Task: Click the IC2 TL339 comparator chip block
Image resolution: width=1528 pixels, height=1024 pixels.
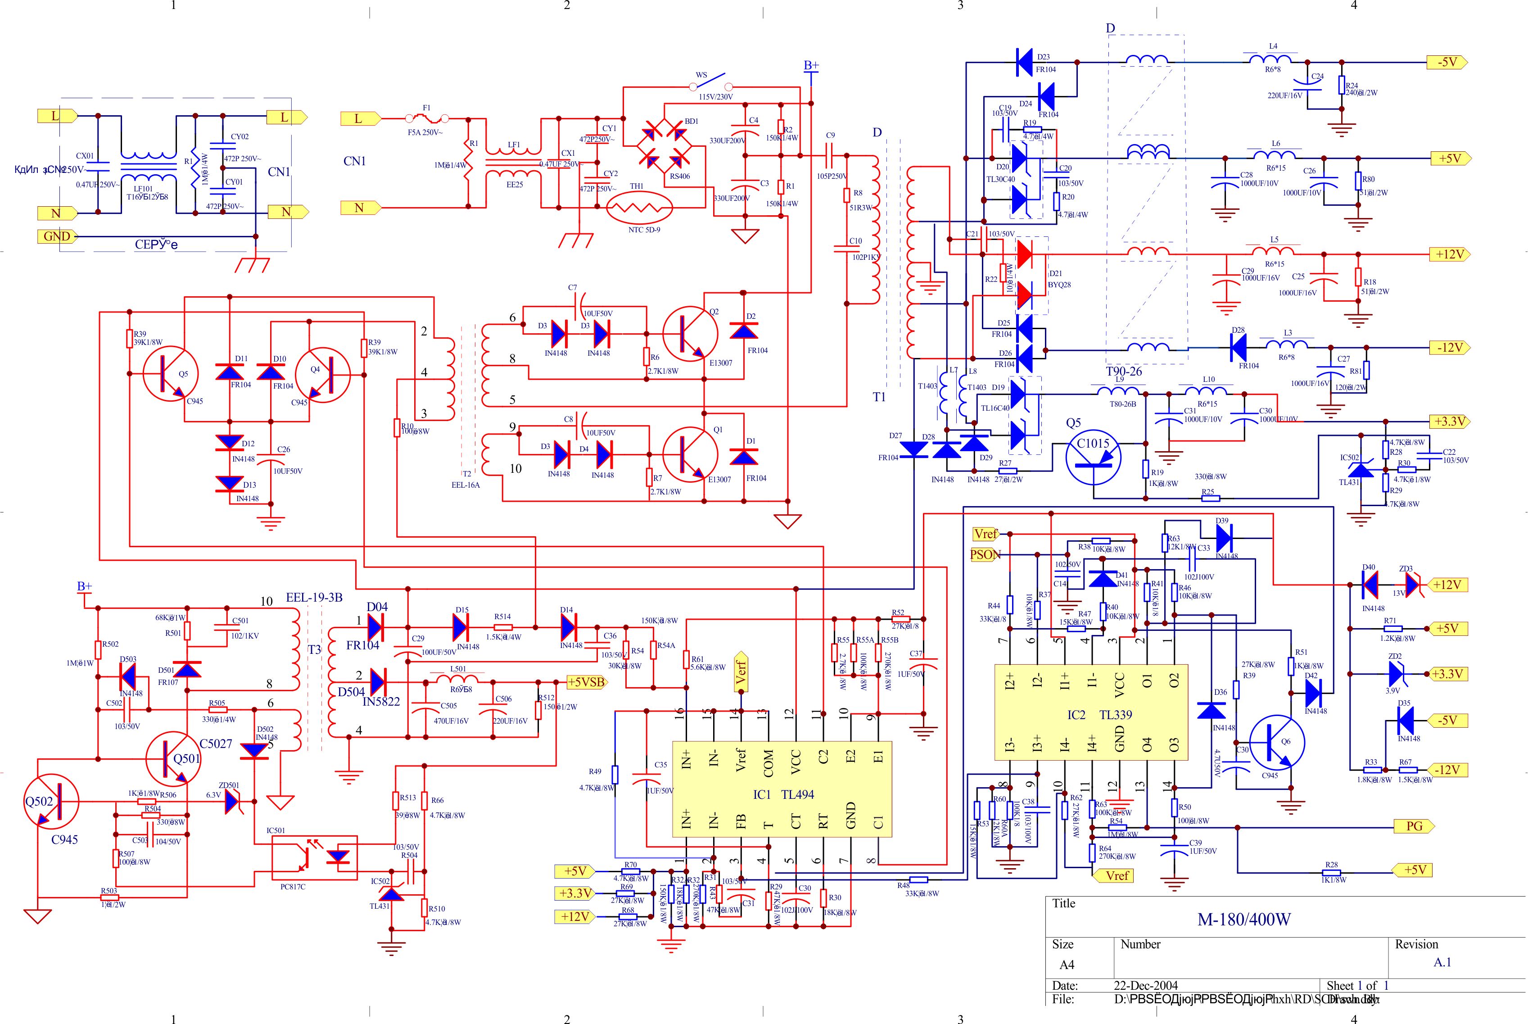Action: click(x=1091, y=712)
